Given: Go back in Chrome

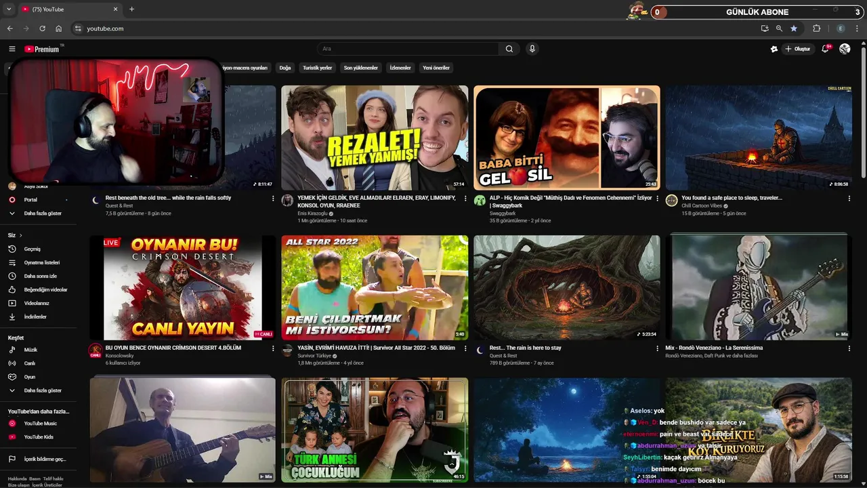Looking at the screenshot, I should point(9,28).
